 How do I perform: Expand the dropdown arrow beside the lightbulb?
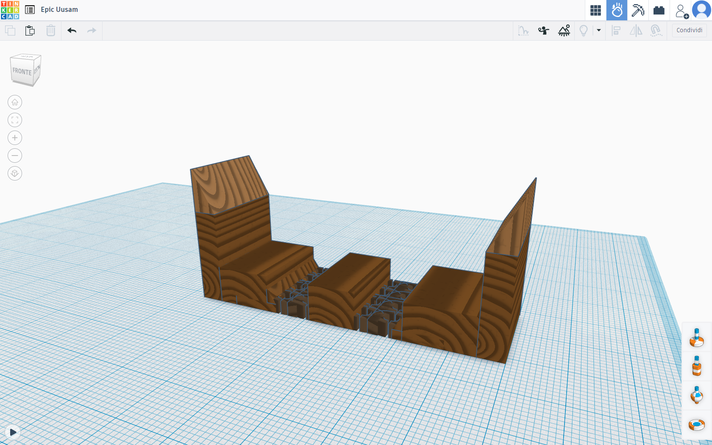point(599,31)
